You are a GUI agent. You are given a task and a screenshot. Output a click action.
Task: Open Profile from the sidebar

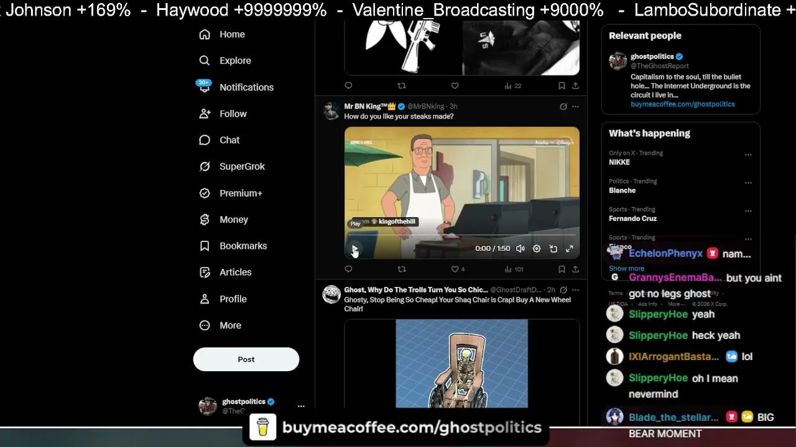tap(223, 299)
